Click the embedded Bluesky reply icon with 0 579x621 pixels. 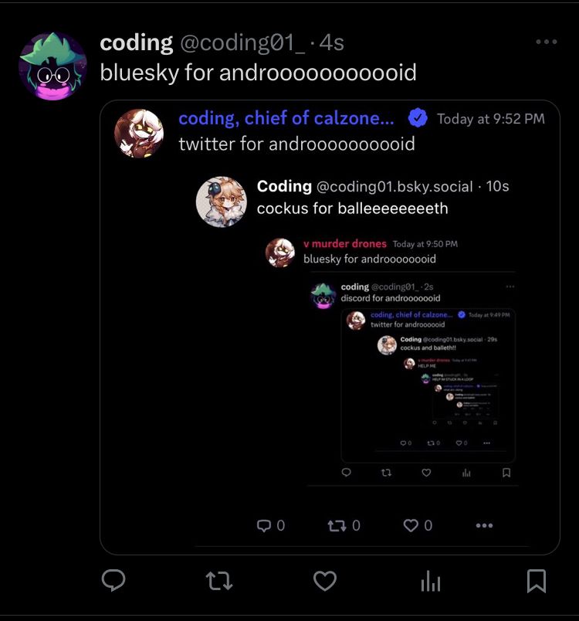point(271,525)
